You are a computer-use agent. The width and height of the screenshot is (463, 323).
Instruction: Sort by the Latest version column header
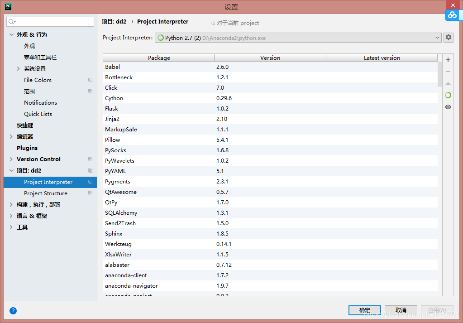coord(382,58)
